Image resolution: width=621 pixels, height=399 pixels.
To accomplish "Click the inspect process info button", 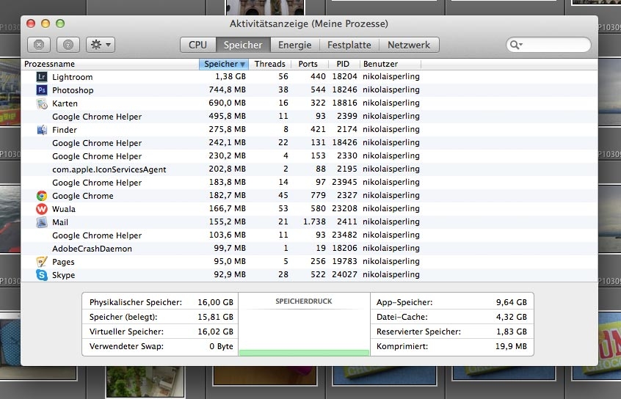I will [x=68, y=45].
